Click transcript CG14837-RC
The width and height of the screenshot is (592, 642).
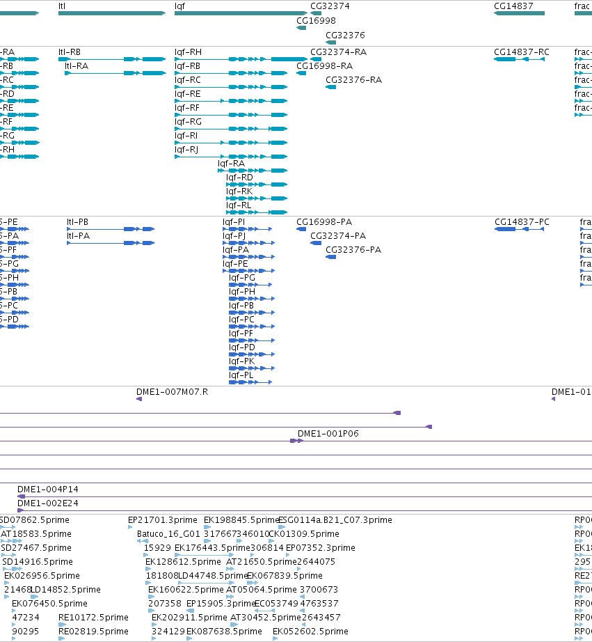pyautogui.click(x=519, y=59)
